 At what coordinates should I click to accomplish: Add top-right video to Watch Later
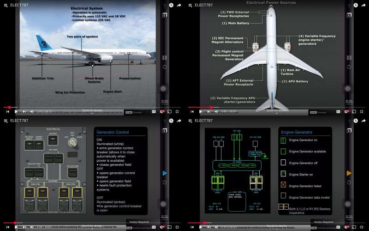click(355, 5)
